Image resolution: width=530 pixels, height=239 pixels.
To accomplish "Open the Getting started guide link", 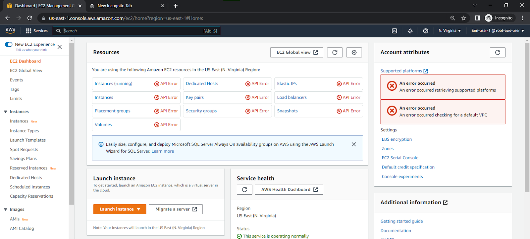I will (x=402, y=221).
